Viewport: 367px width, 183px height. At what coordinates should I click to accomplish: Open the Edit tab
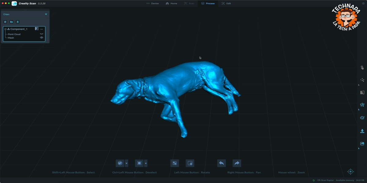[x=226, y=3]
